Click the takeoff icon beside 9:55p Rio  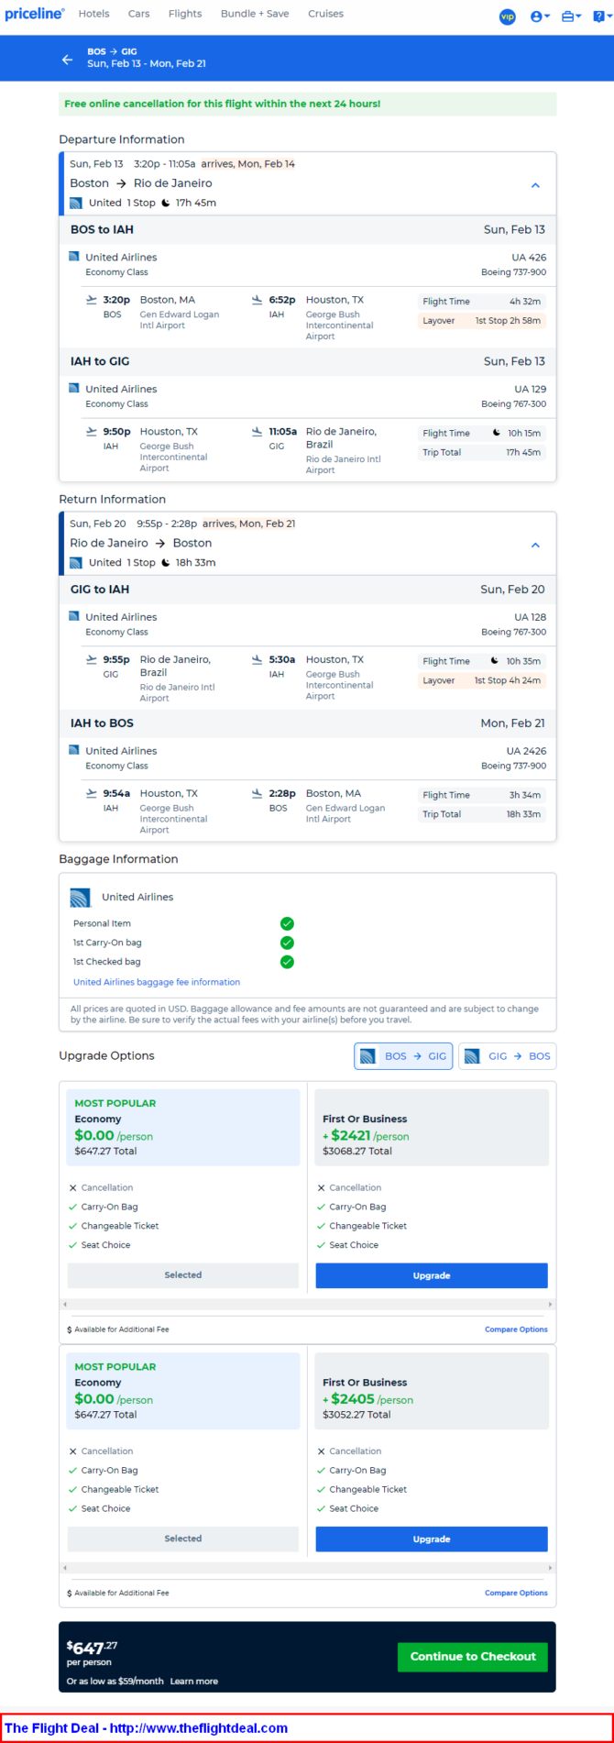tap(91, 659)
